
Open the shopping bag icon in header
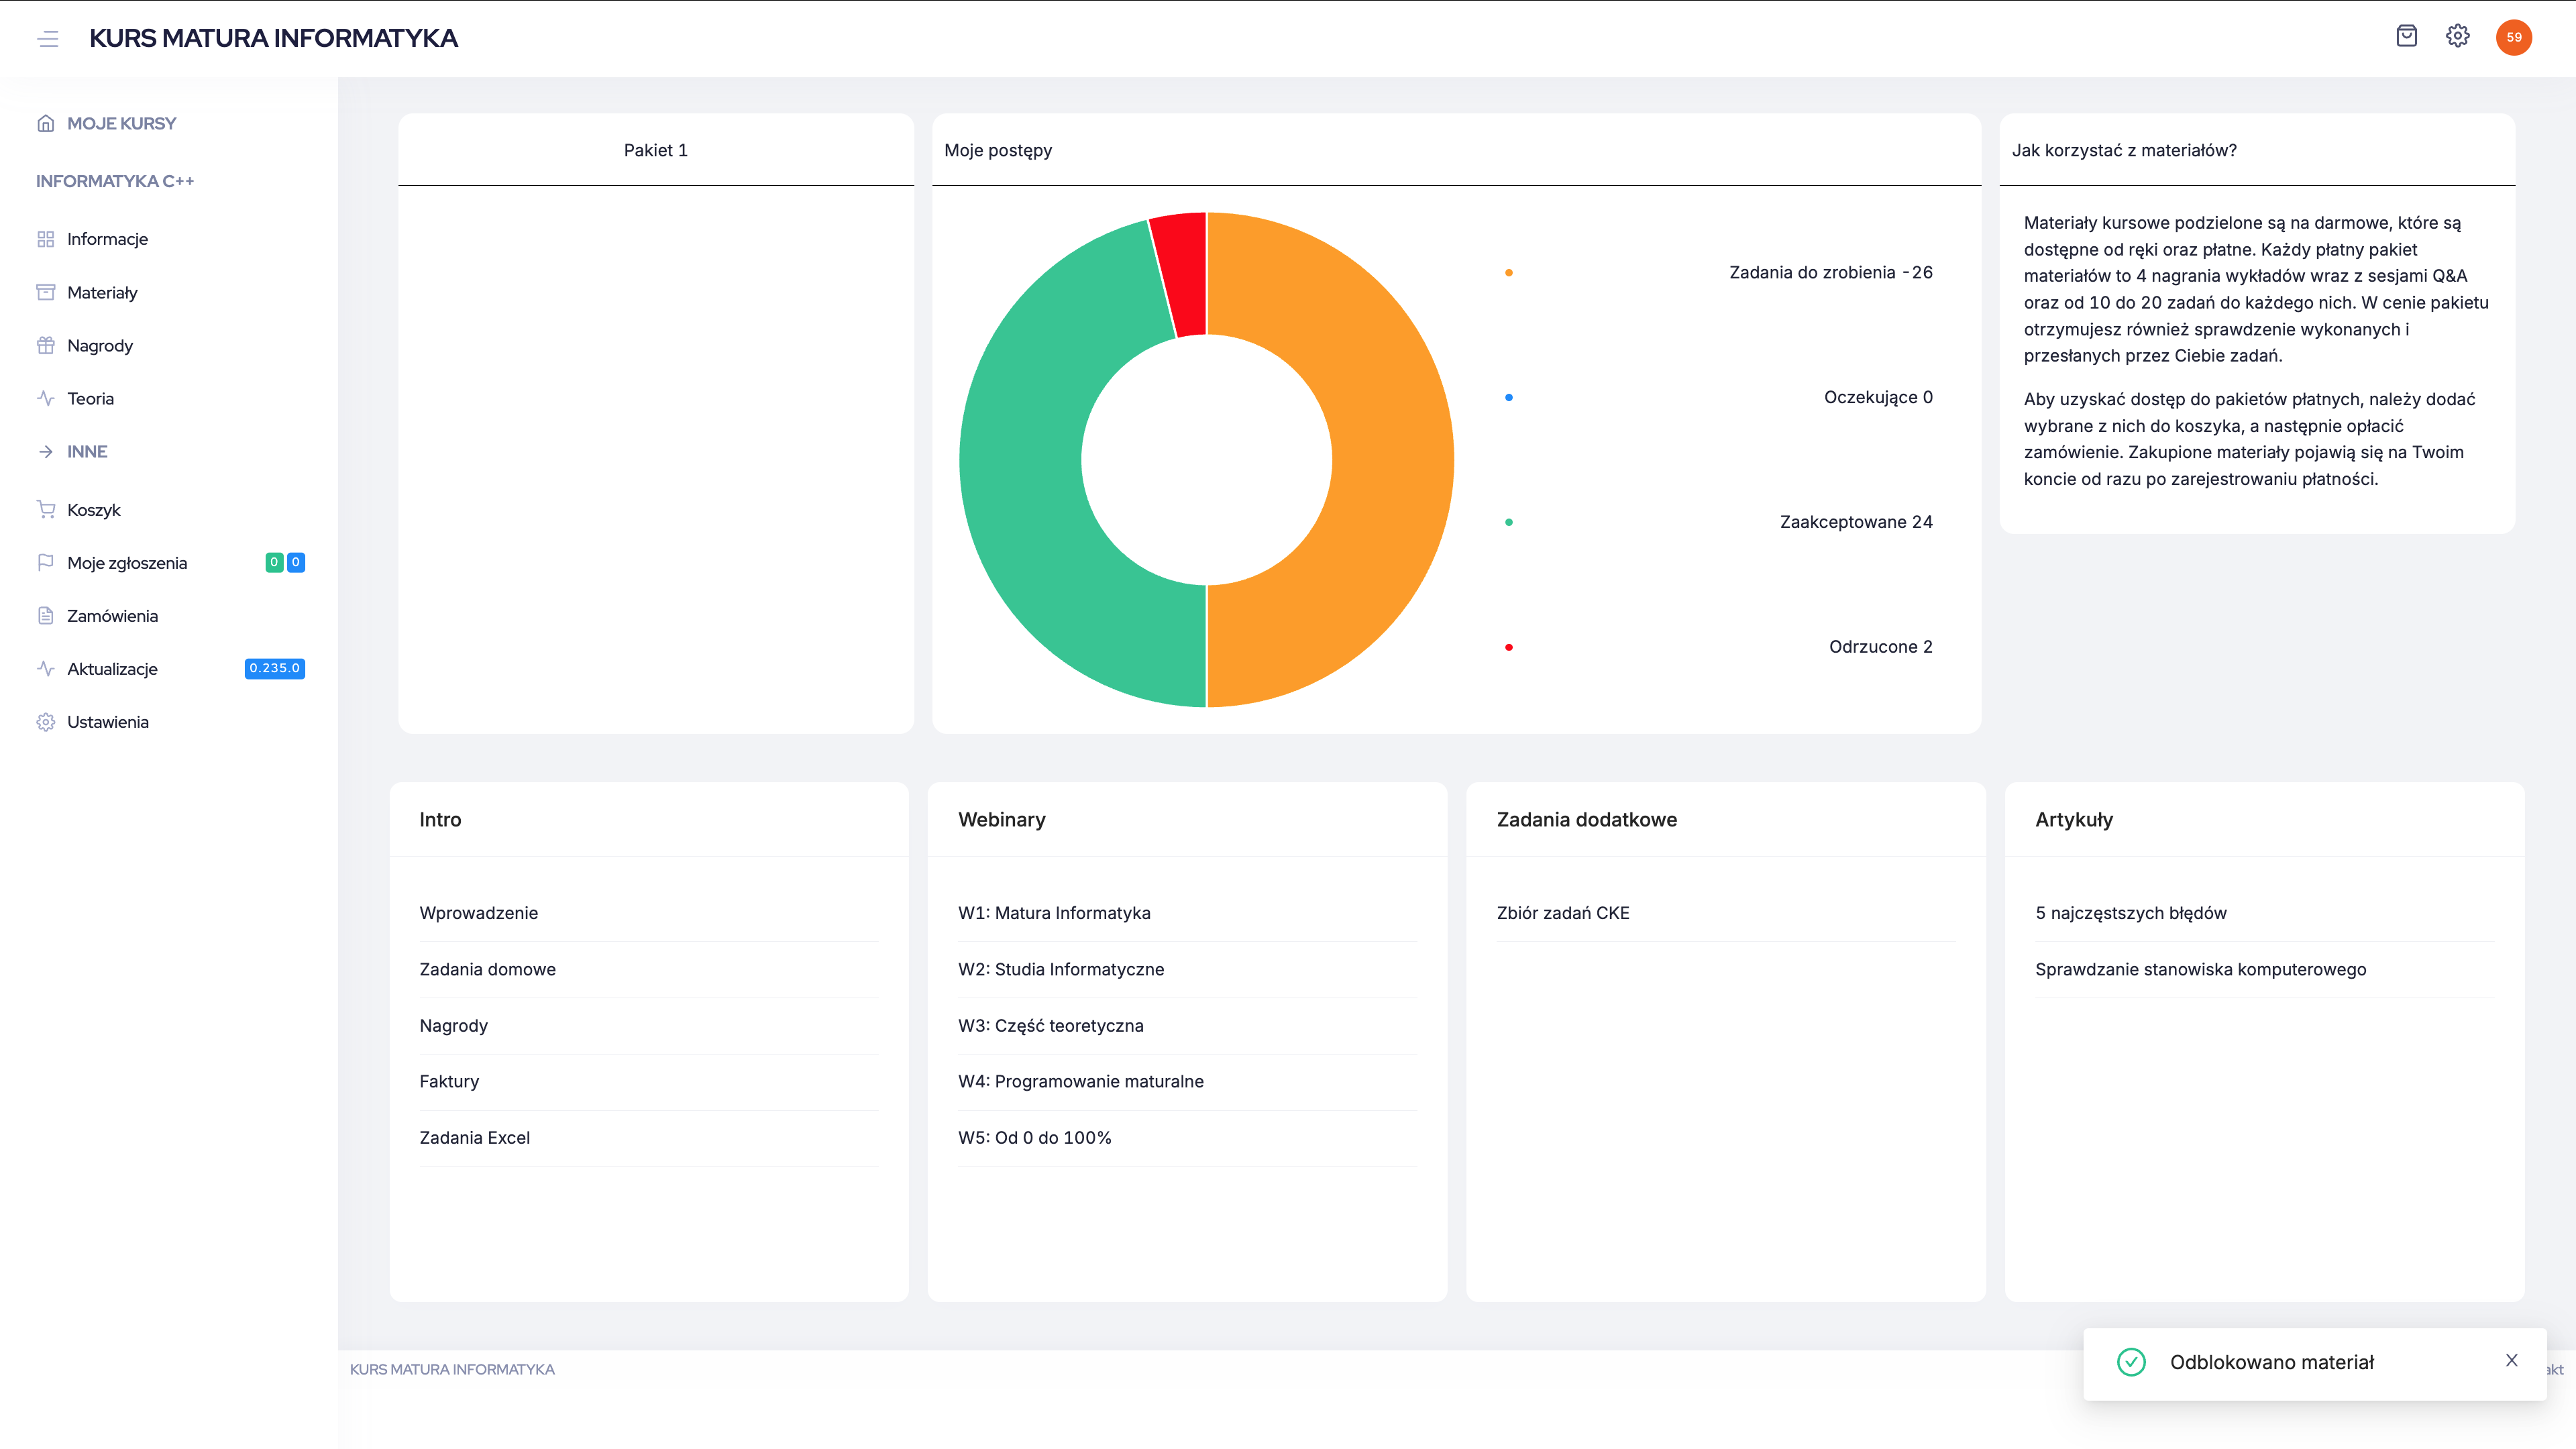(x=2406, y=36)
